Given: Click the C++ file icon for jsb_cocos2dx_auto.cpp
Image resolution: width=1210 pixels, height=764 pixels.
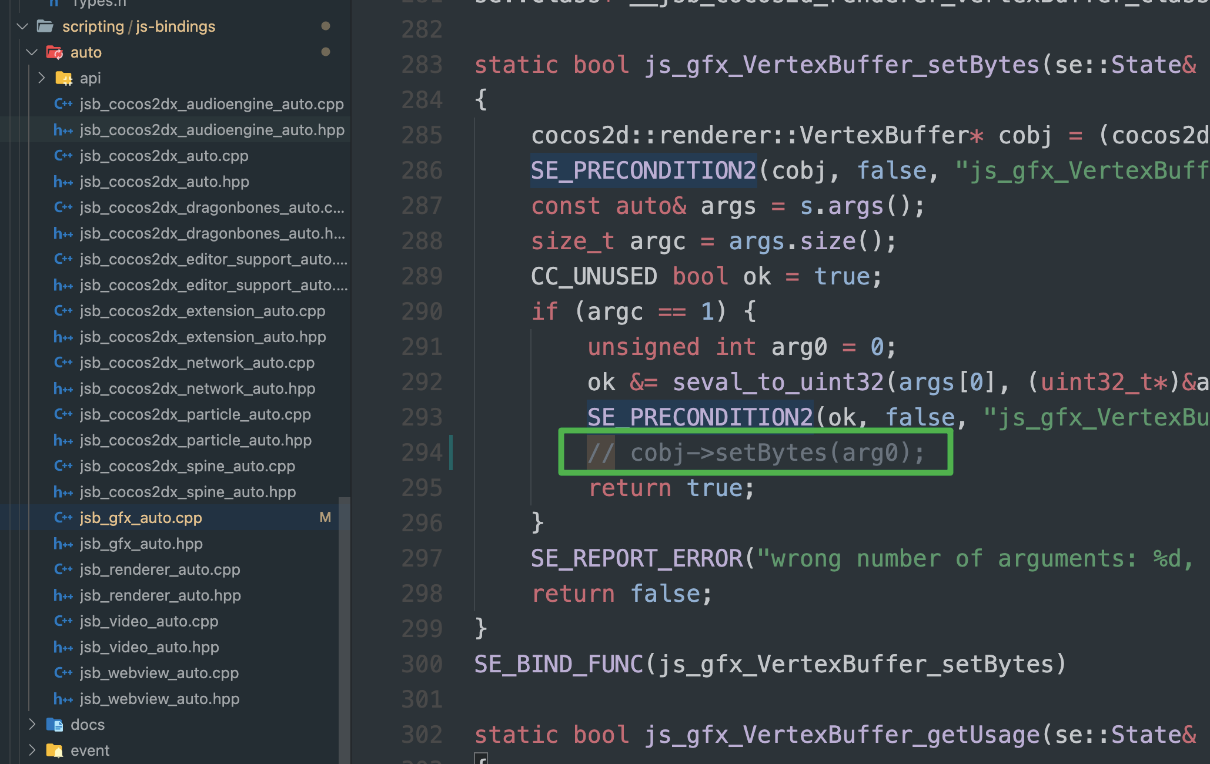Looking at the screenshot, I should click(x=63, y=156).
